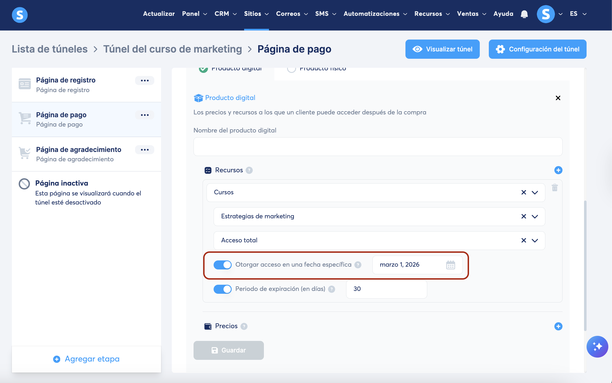Click the Visualizar túnel button
This screenshot has height=383, width=612.
(x=442, y=49)
